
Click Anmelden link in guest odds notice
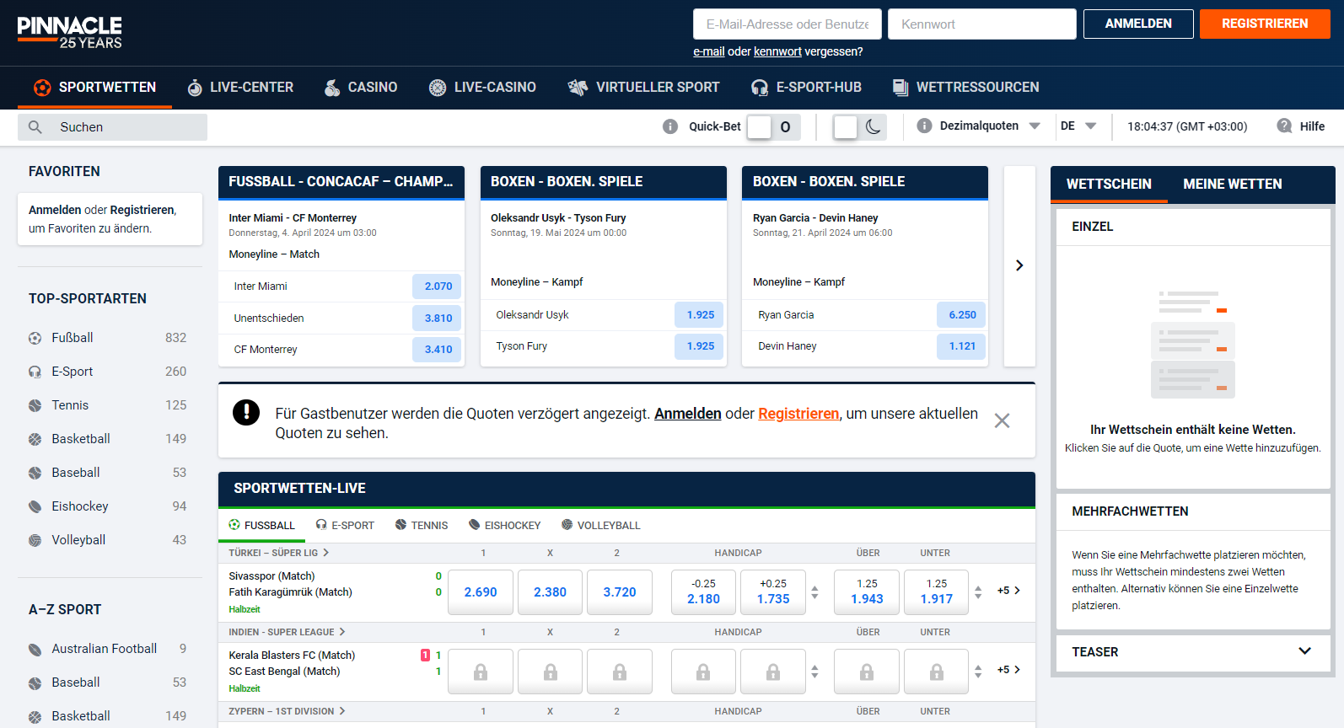pos(688,414)
